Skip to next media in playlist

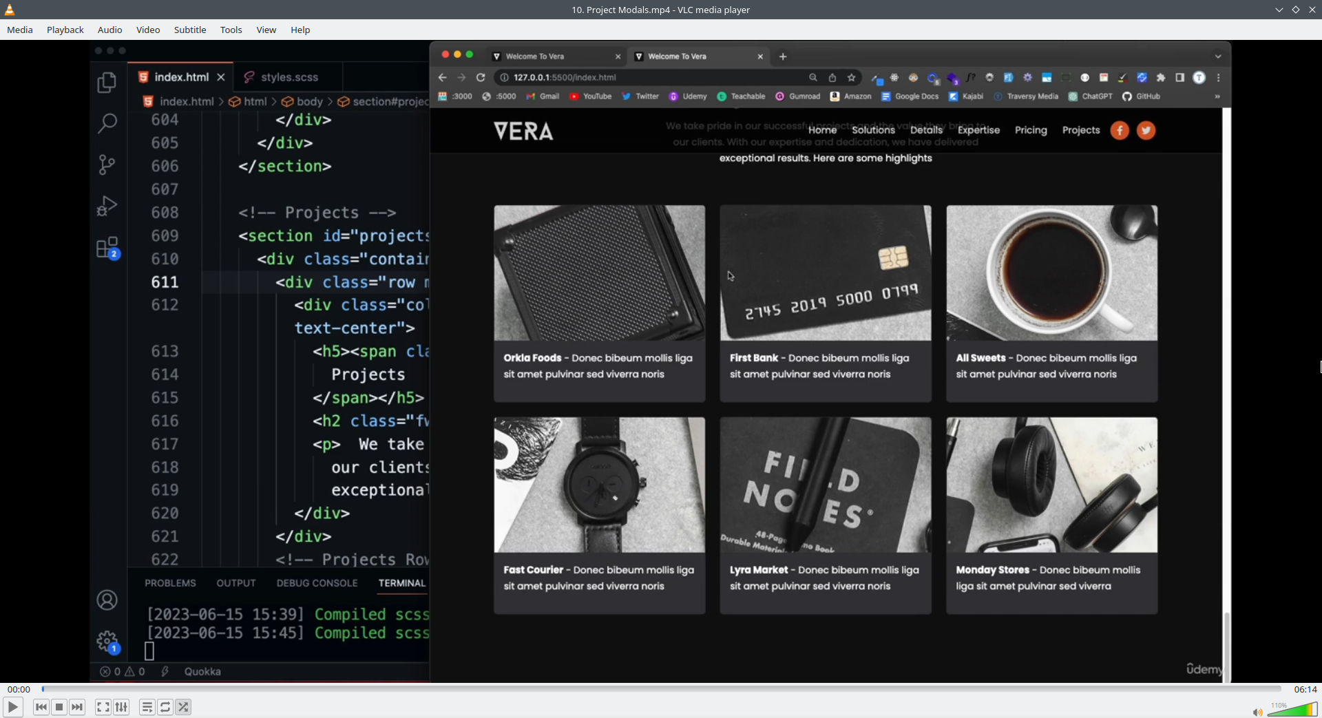point(77,707)
